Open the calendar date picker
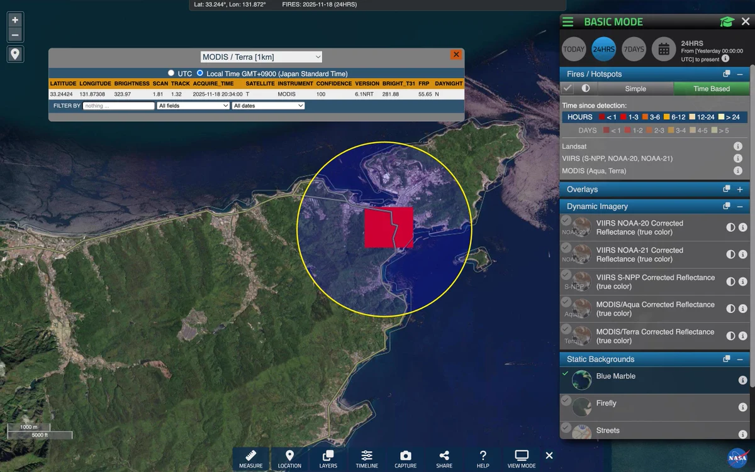The image size is (755, 472). coord(664,49)
